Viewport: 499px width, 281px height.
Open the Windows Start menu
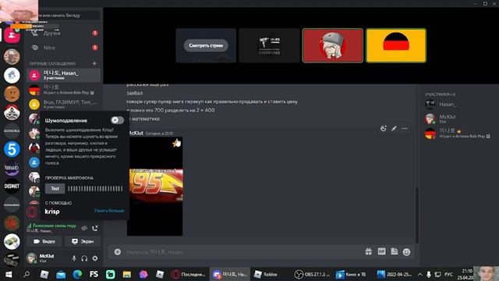coord(9,274)
